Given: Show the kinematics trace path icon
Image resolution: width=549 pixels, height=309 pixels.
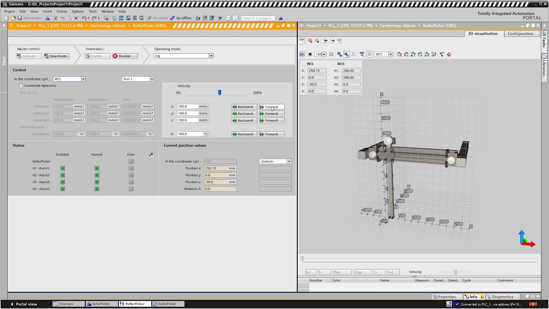Looking at the screenshot, I should pos(442,55).
